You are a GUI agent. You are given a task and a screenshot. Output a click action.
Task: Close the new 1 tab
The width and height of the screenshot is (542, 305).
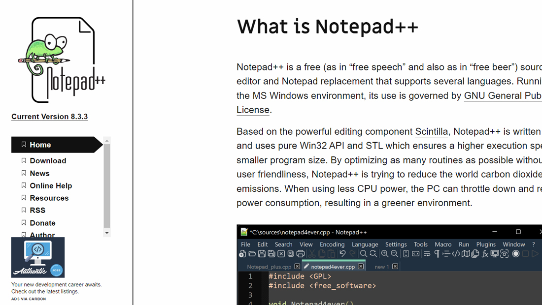coord(395,266)
